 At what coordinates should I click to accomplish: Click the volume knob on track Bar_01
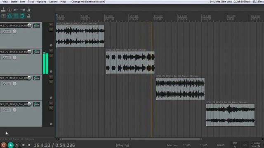(x=29, y=25)
